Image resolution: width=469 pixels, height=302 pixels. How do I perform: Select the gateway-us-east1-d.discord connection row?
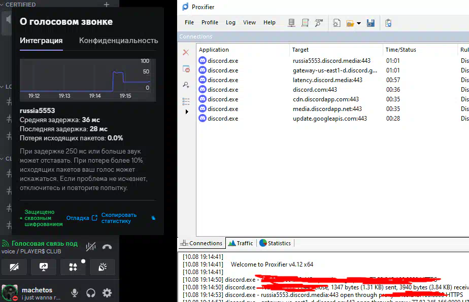332,70
